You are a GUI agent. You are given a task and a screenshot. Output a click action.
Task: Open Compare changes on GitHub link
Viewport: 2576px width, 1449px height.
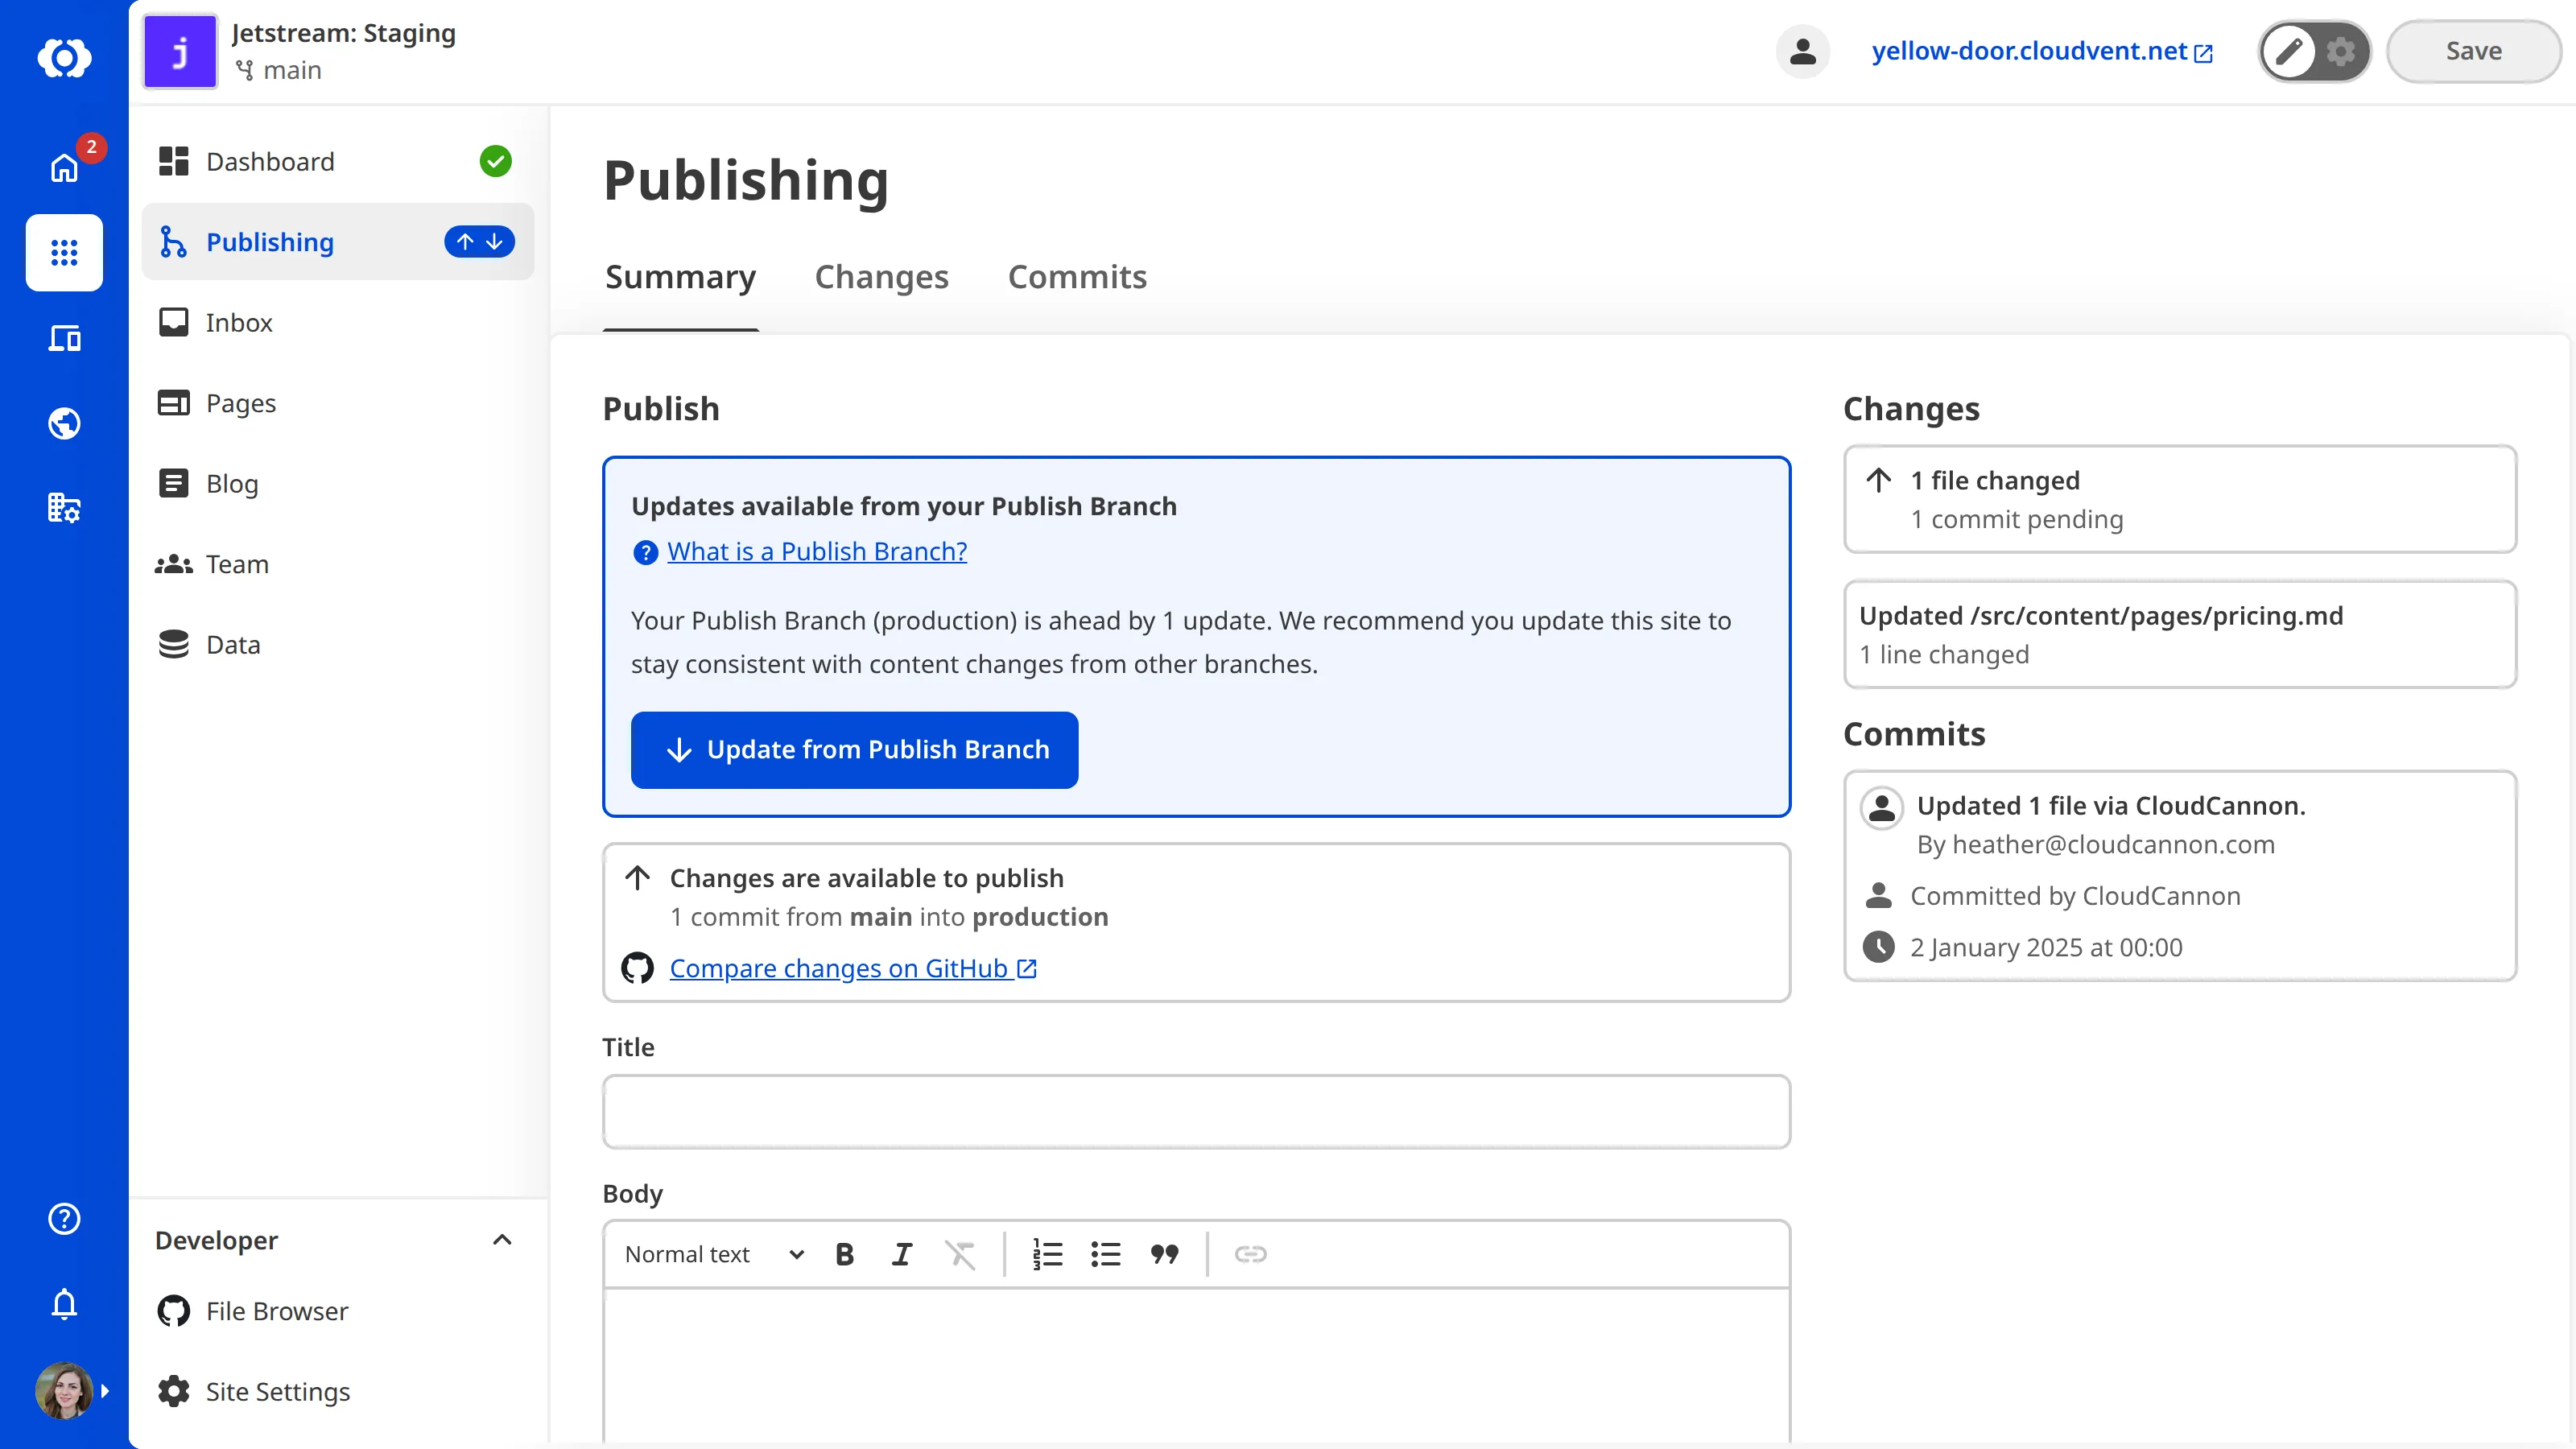pos(853,968)
